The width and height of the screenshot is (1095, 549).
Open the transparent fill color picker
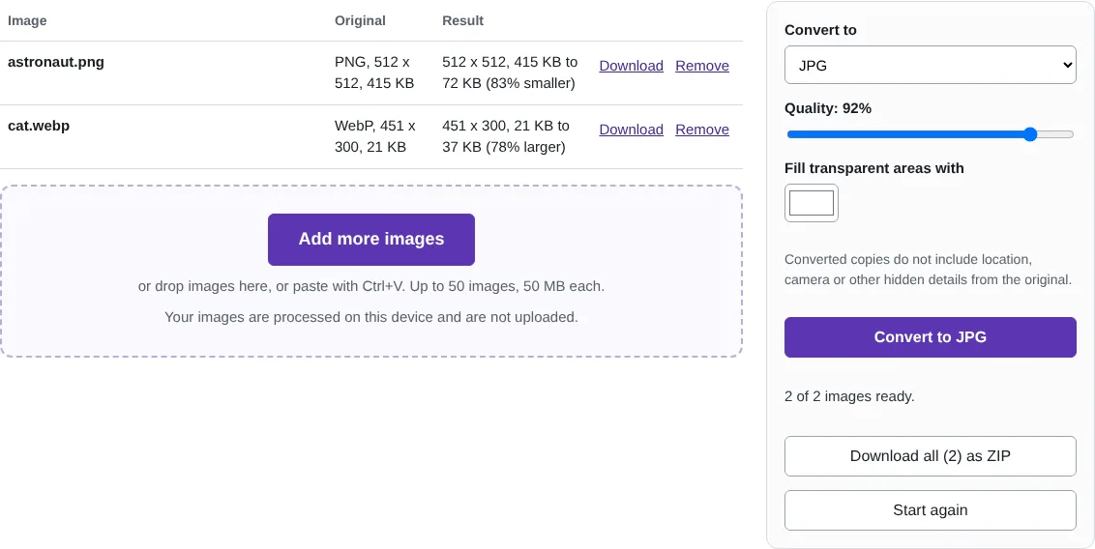click(x=812, y=203)
